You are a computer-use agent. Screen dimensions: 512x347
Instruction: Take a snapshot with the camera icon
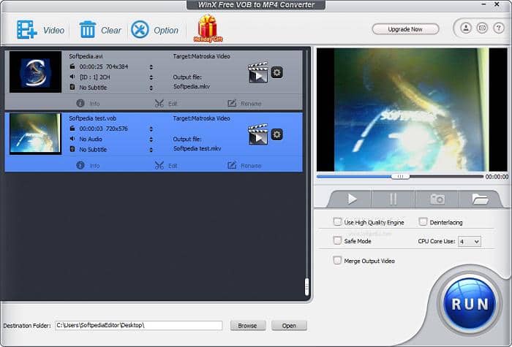coord(437,199)
